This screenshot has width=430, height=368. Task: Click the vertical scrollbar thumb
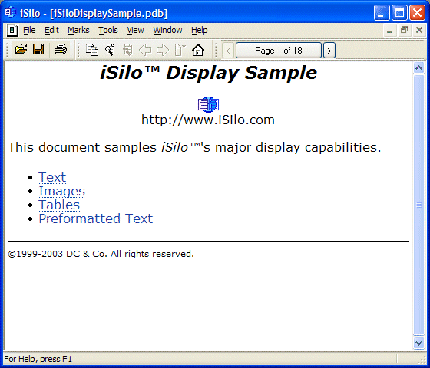pyautogui.click(x=418, y=205)
